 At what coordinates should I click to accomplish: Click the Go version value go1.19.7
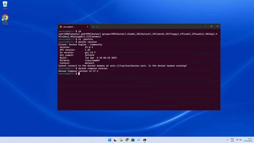tap(90, 52)
